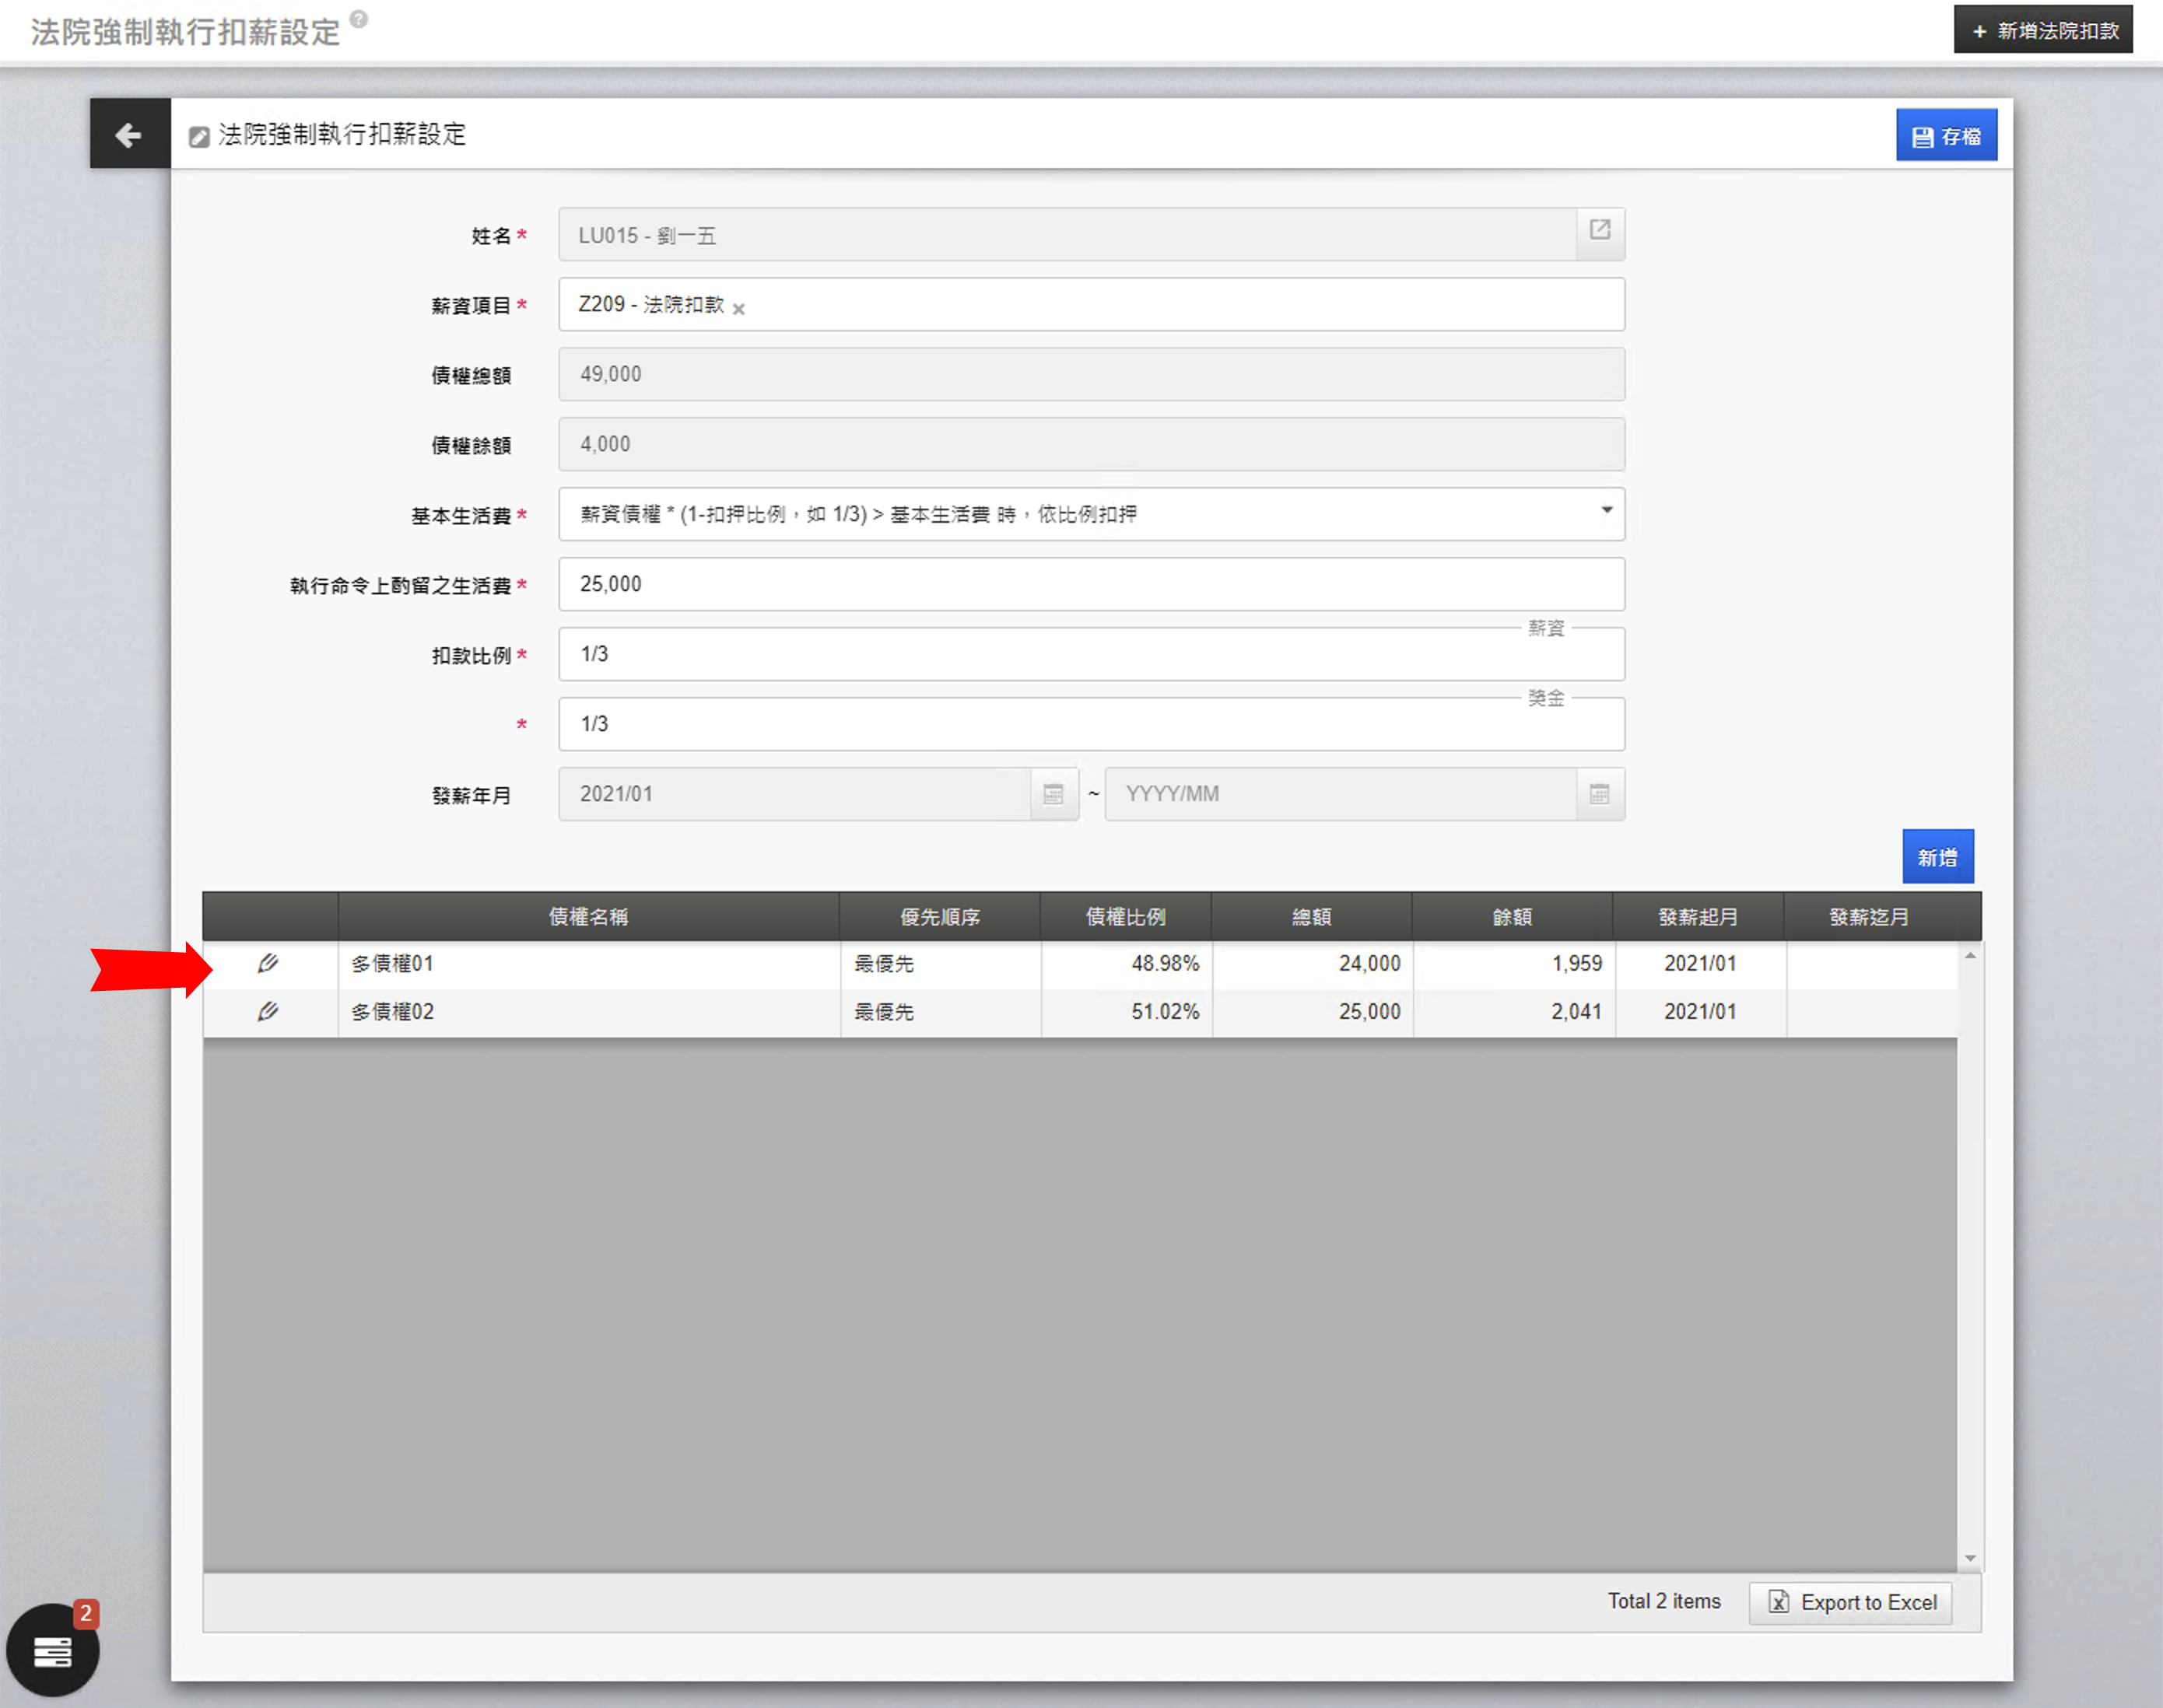
Task: Expand the 基本生活費 dropdown
Action: pos(1606,511)
